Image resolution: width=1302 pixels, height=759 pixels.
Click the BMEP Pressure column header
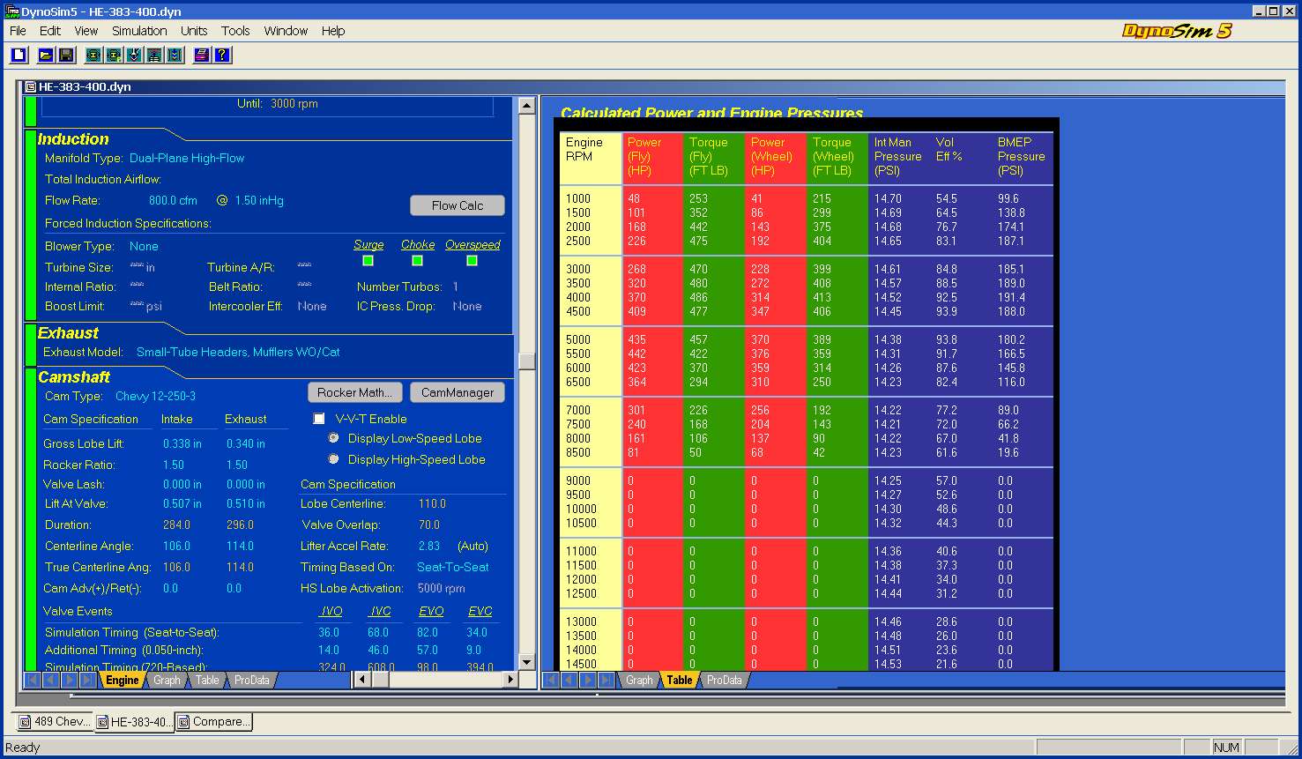click(x=1021, y=156)
